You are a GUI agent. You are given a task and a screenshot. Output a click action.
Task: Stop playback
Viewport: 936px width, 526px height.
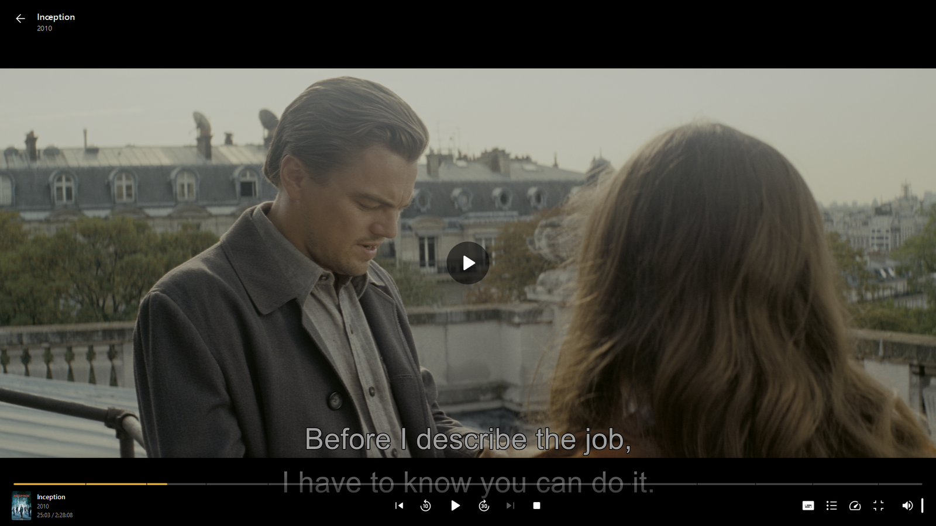click(536, 506)
